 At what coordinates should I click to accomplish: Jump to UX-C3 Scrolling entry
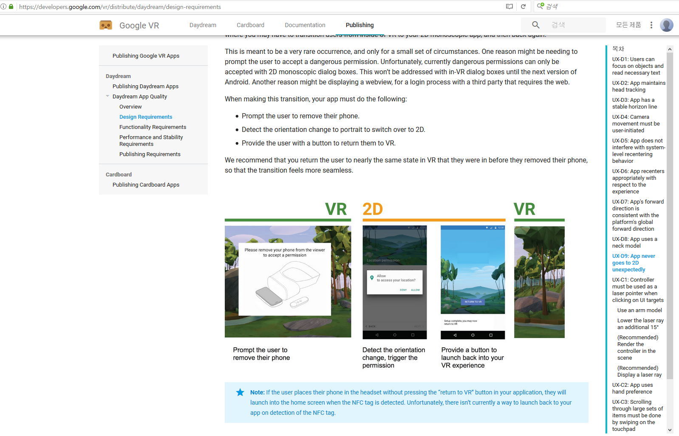click(x=637, y=416)
